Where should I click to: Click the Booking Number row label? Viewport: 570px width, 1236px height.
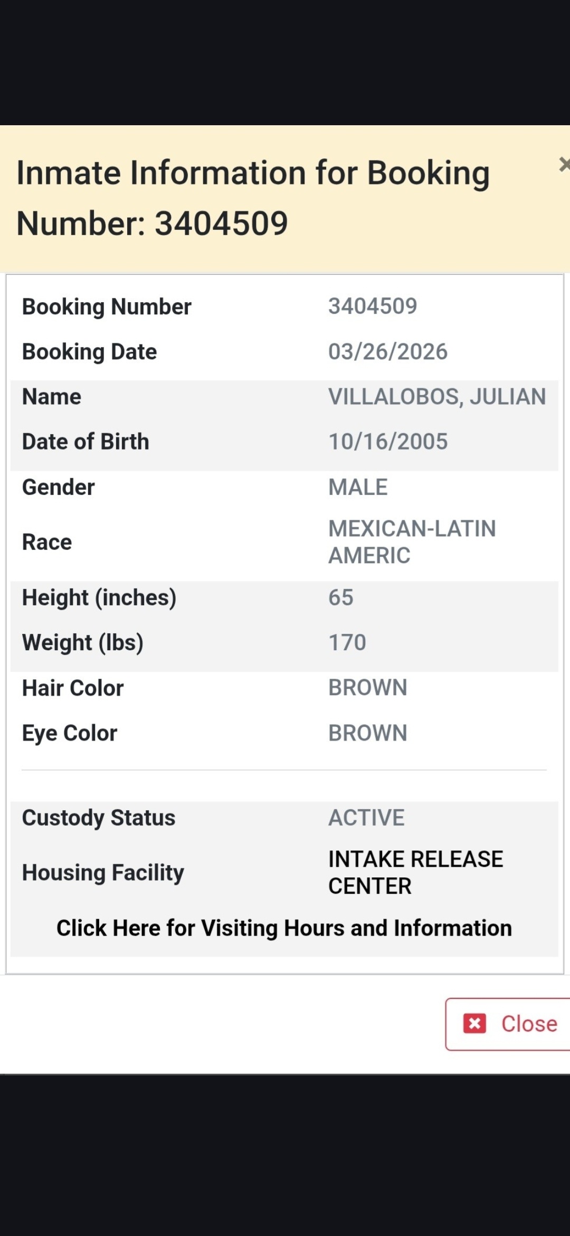point(107,307)
